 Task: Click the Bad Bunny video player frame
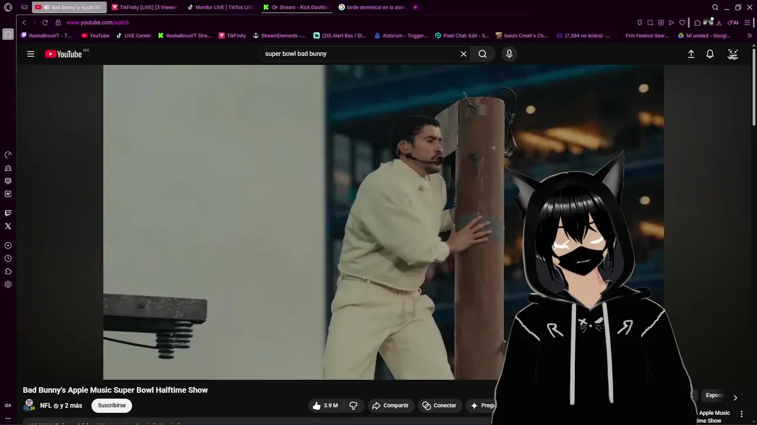point(383,222)
